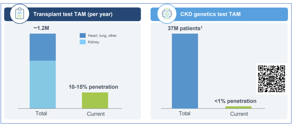This screenshot has width=295, height=126.
Task: Select the light blue Kidney segment of the Total bar
Action: tap(43, 84)
